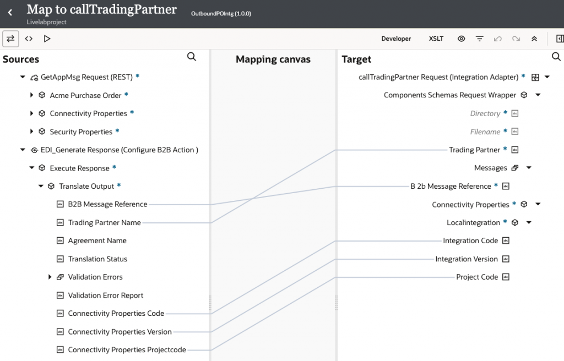Run the mapping test
The height and width of the screenshot is (361, 564).
pyautogui.click(x=47, y=39)
